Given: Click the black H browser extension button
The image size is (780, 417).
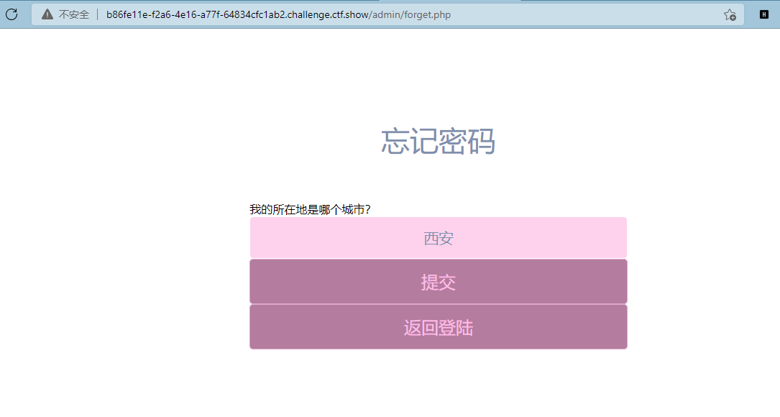Looking at the screenshot, I should tap(764, 14).
